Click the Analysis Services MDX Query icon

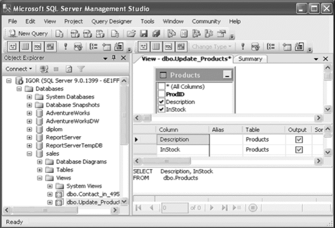(75, 34)
